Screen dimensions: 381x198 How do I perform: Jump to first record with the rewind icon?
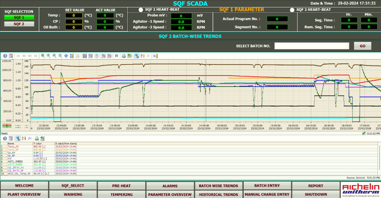click(18, 56)
